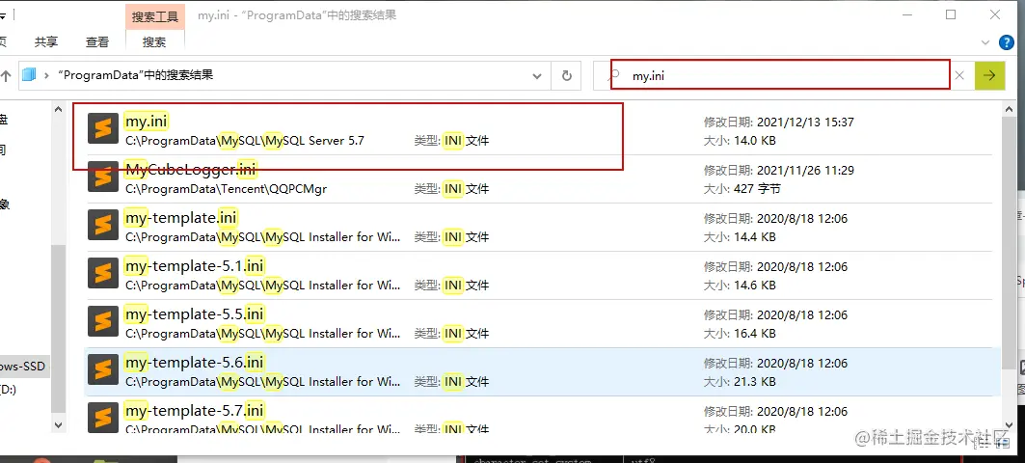Open the my.ini file icon

click(x=103, y=129)
